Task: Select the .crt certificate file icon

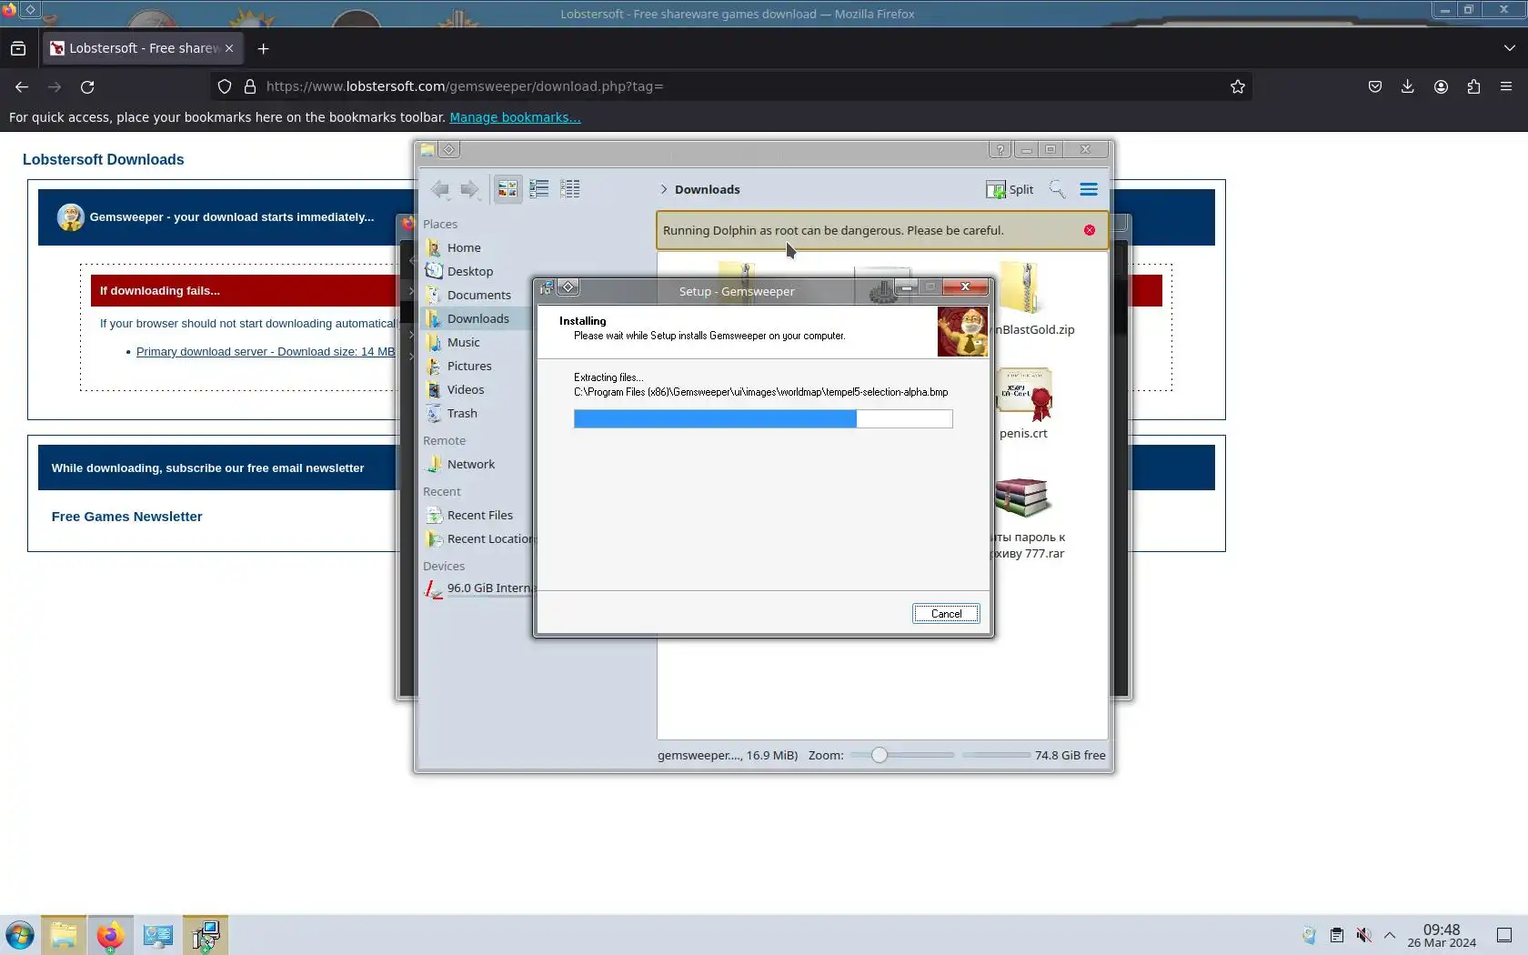Action: coord(1025,395)
